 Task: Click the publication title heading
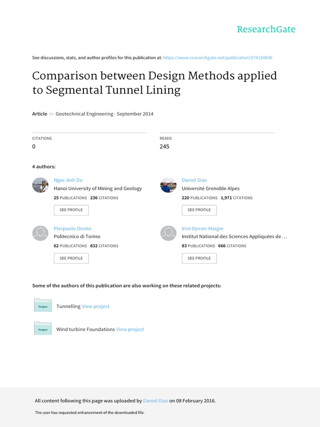pyautogui.click(x=155, y=83)
